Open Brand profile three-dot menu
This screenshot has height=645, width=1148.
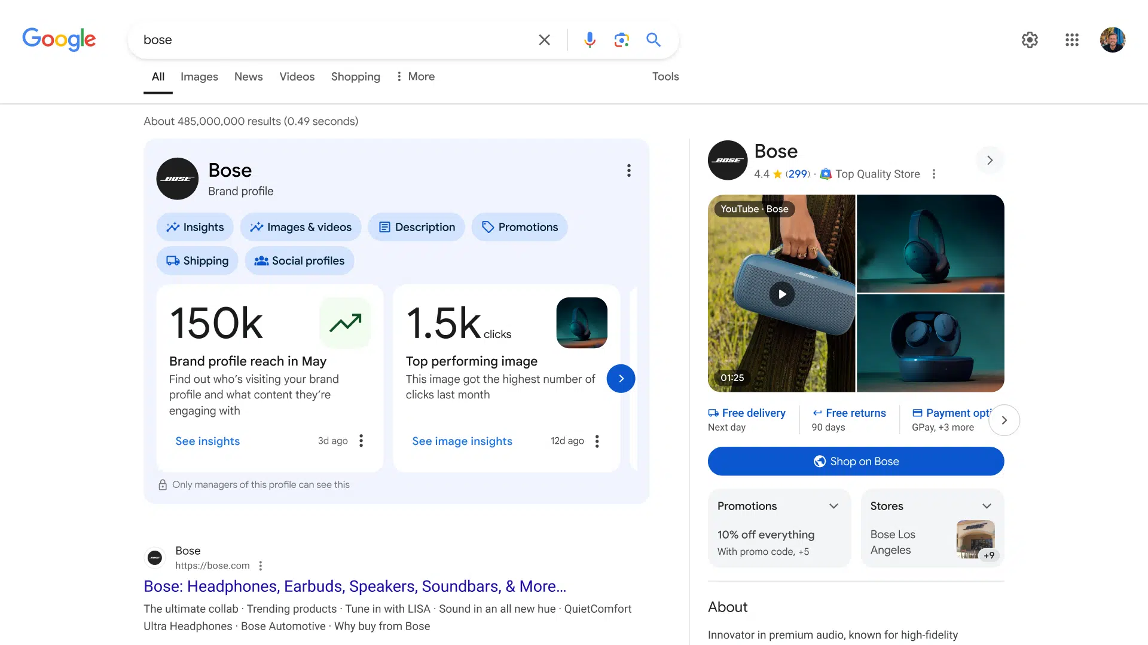[628, 171]
